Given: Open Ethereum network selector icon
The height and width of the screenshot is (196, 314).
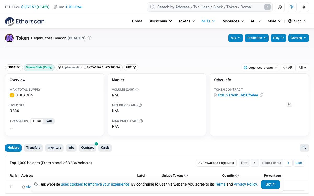Looking at the screenshot, I should point(304,7).
